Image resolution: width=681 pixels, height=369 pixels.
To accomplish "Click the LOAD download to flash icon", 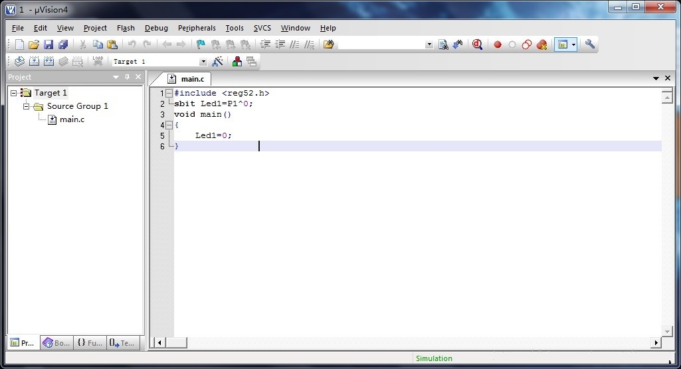I will [x=98, y=62].
